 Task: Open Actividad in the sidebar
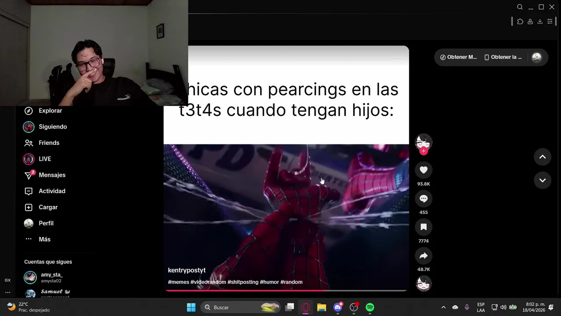click(x=45, y=191)
